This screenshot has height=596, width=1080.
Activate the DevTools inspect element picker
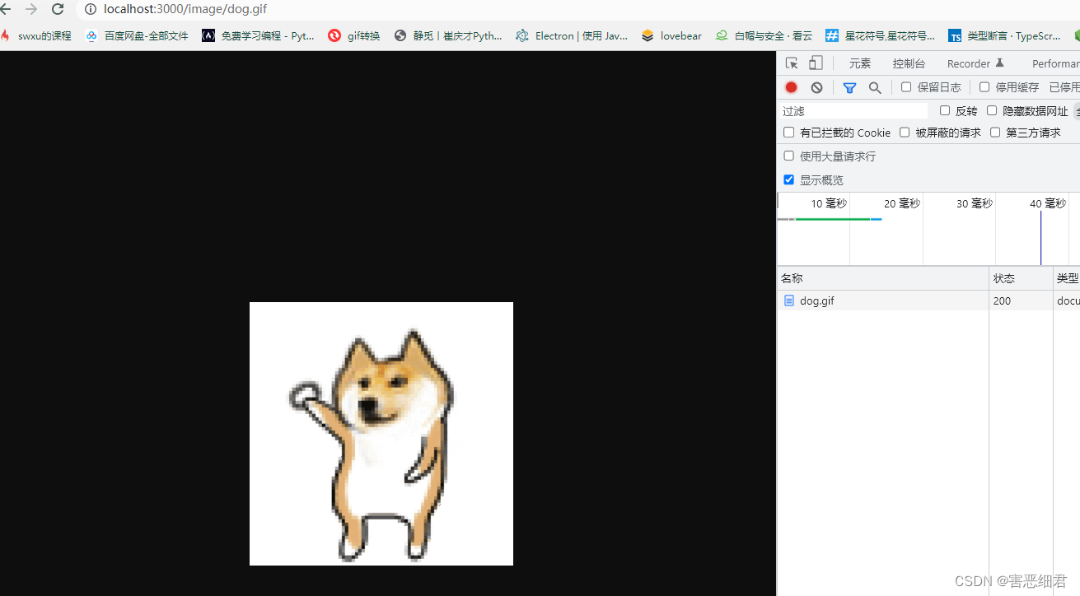(792, 63)
